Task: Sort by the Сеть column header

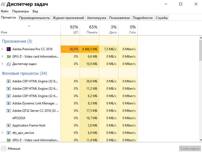Action: click(x=128, y=30)
